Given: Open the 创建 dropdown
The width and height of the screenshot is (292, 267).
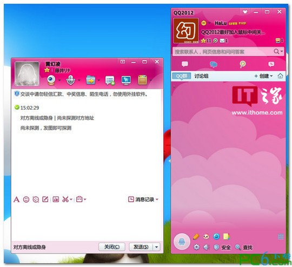Looking at the screenshot, I should click(263, 76).
